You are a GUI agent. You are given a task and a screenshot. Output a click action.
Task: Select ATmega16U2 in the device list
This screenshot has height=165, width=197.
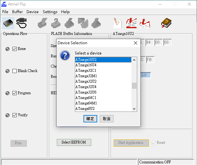click(x=103, y=60)
